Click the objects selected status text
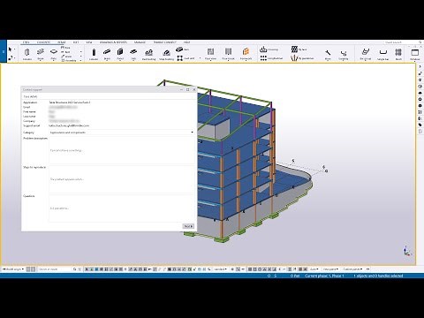Screen dimensions: 424x318 (378, 276)
